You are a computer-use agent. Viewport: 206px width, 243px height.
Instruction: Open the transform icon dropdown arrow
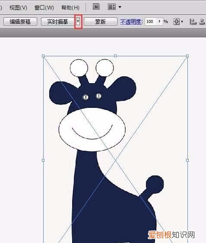[x=182, y=22]
